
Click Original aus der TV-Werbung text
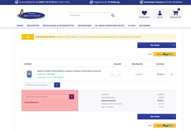point(106,2)
